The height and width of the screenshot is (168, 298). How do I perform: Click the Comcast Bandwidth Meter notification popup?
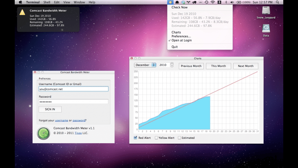tap(48, 19)
